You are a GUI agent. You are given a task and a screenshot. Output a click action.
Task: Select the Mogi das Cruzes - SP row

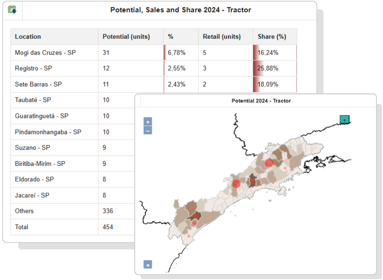click(45, 53)
